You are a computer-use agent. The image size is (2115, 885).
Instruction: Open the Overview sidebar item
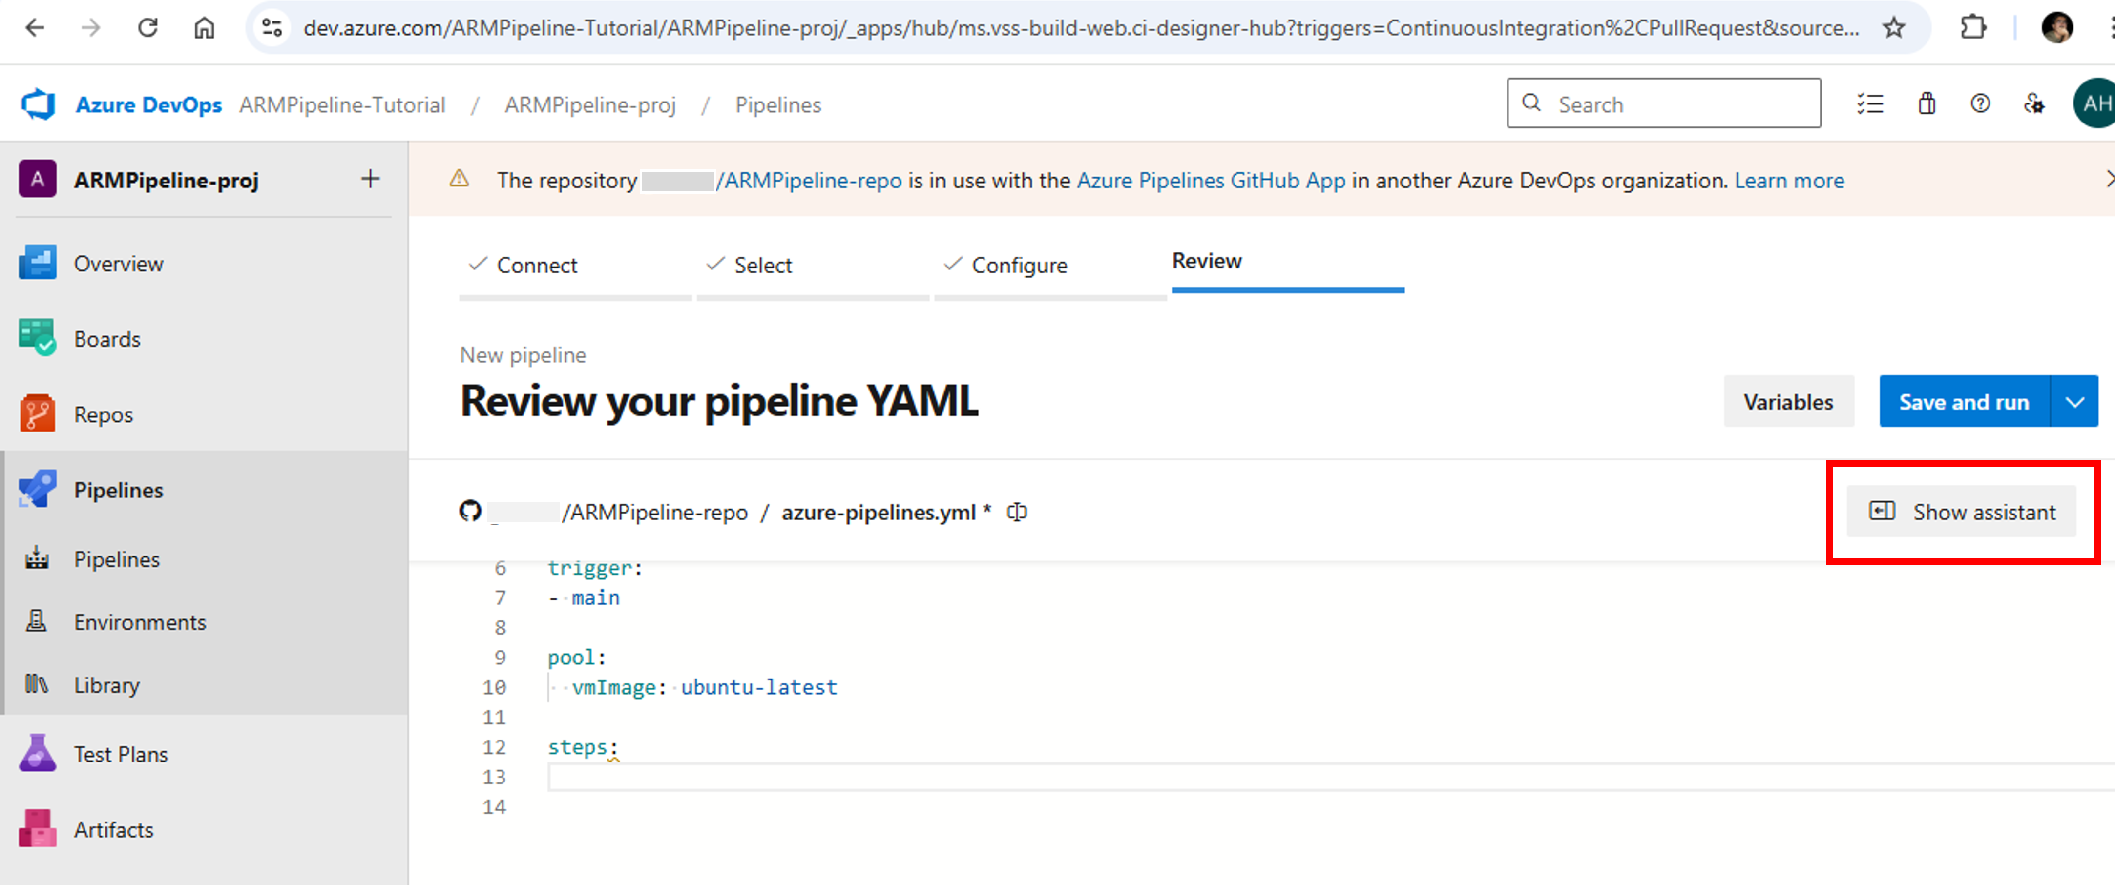118,264
